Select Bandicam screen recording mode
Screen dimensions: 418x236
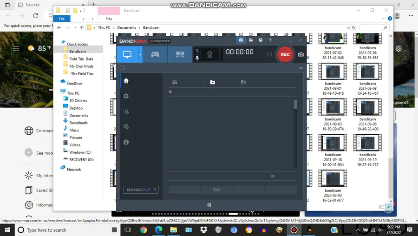tap(127, 54)
